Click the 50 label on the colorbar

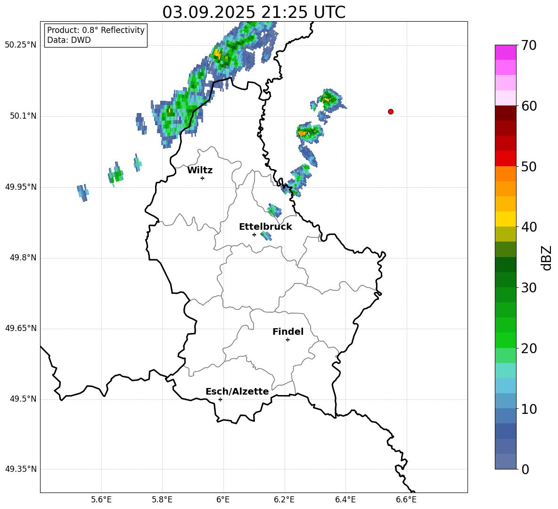529,167
